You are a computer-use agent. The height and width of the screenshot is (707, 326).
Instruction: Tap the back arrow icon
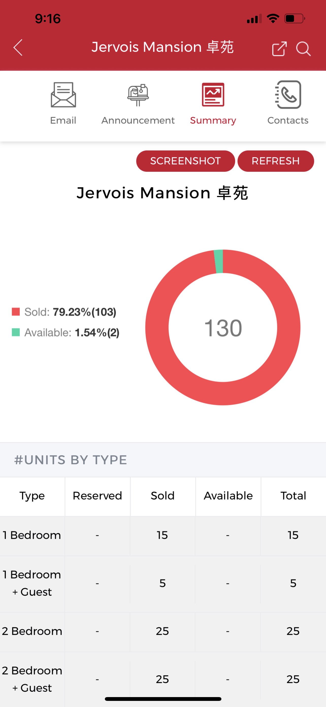click(18, 48)
